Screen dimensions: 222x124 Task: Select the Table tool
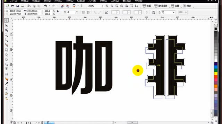point(6,74)
